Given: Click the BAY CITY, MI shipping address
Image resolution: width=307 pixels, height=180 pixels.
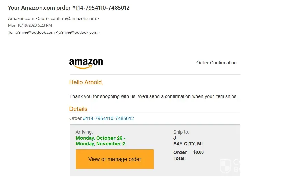Looking at the screenshot, I should tap(188, 144).
